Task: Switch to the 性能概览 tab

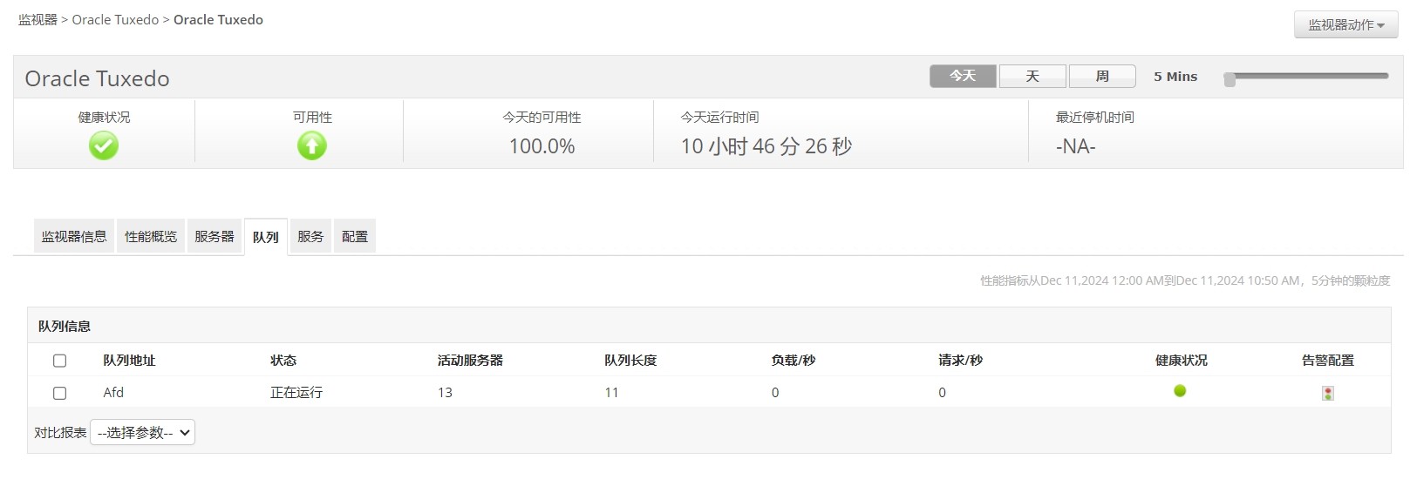Action: click(151, 236)
